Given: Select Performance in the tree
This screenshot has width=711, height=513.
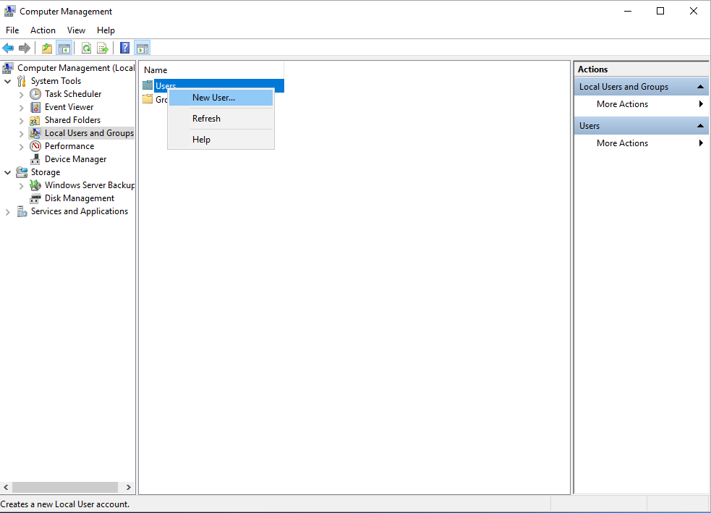Looking at the screenshot, I should point(69,146).
